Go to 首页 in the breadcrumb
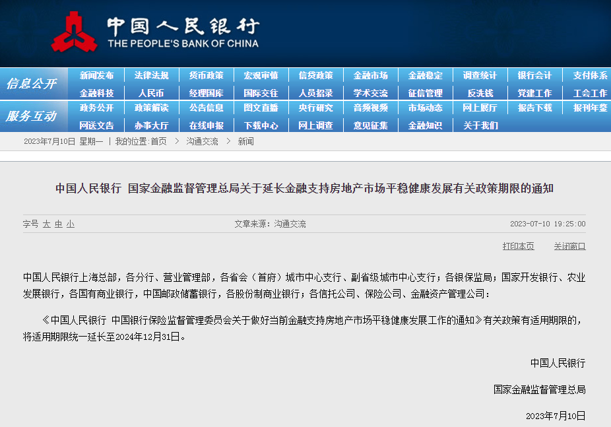 (x=158, y=141)
